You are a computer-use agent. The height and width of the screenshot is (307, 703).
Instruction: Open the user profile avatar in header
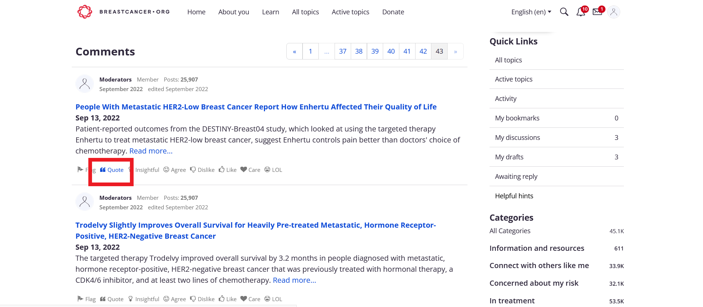614,12
